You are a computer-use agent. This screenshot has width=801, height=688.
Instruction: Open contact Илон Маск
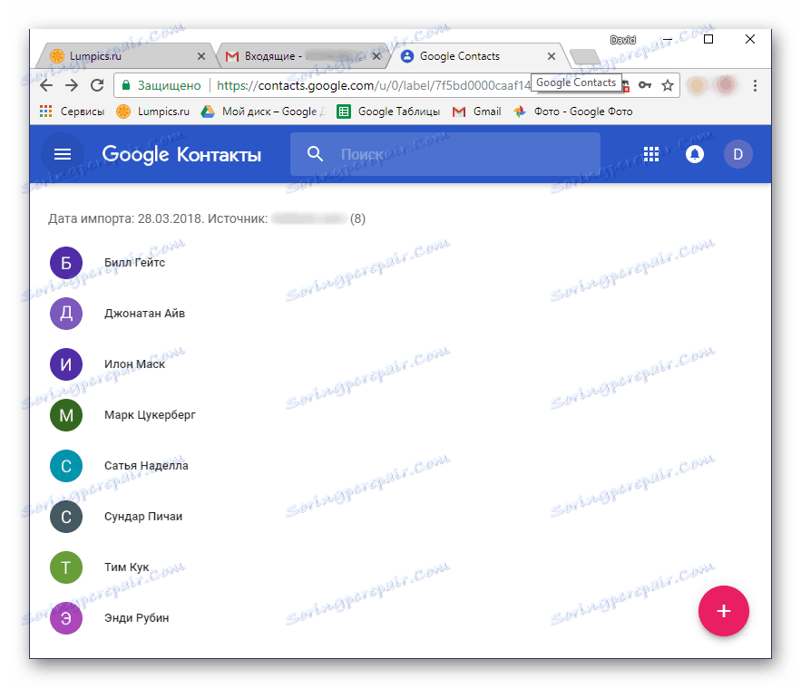pos(134,364)
